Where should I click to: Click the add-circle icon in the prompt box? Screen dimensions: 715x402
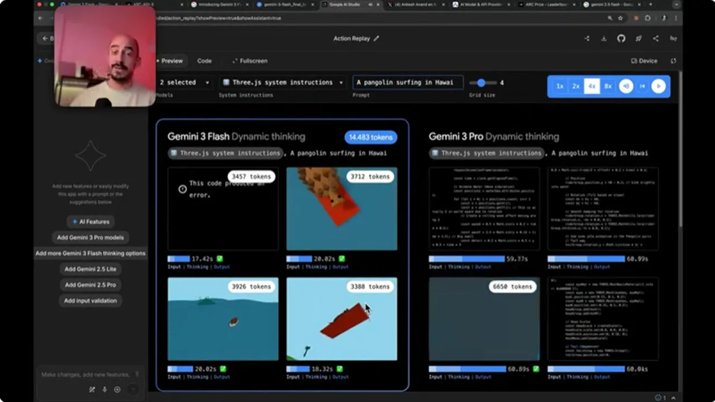(x=117, y=390)
